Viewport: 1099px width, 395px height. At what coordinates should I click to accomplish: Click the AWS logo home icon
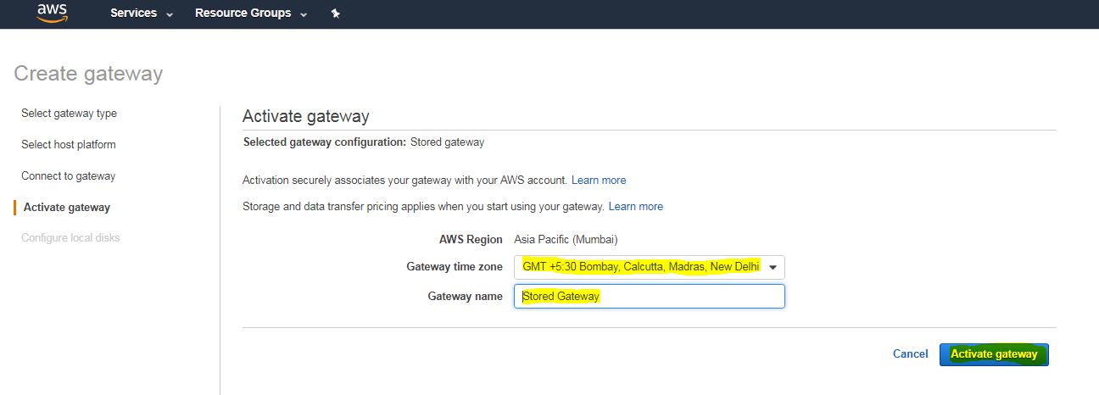[x=52, y=13]
